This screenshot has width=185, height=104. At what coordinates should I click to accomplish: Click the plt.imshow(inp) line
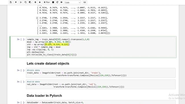[36, 52]
